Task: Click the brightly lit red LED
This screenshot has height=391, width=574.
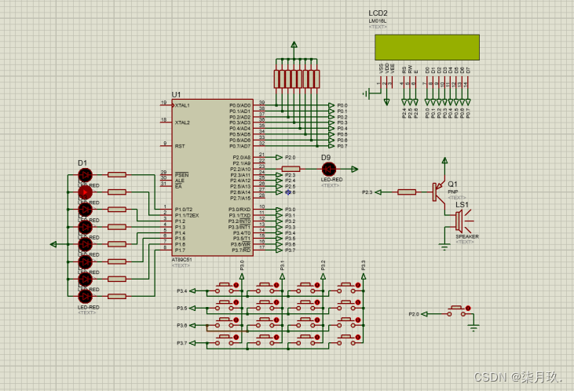Action: click(x=86, y=192)
